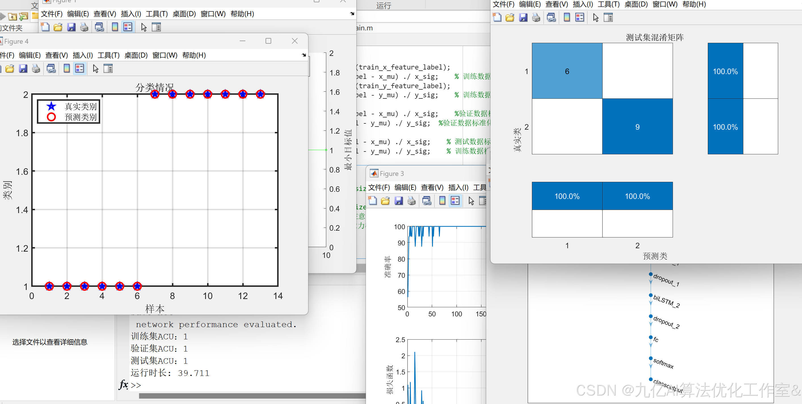
Task: Toggle Insert Colorbar in Figure 3 toolbar
Action: 442,201
